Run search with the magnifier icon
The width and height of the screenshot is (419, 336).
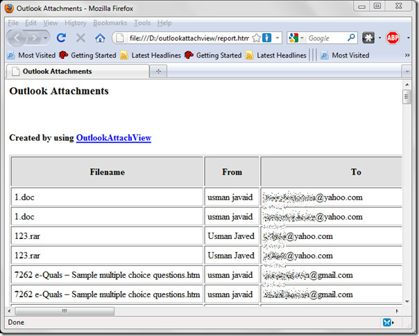(x=351, y=38)
